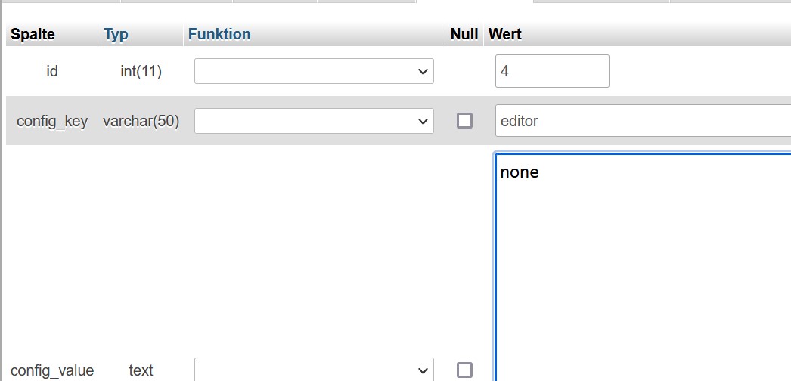Select the config_value column name label
This screenshot has height=381, width=791.
point(52,370)
